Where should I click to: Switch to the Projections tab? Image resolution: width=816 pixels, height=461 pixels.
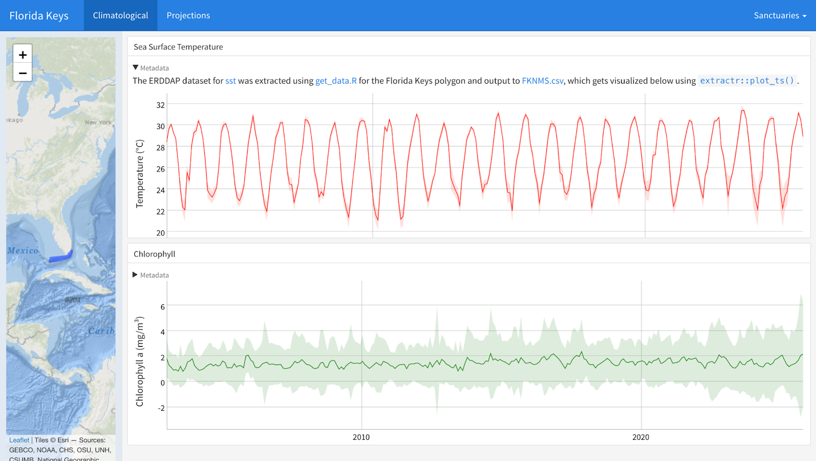pos(188,15)
